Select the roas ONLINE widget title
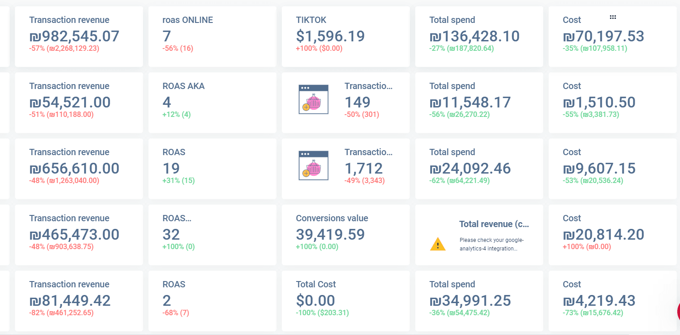This screenshot has height=335, width=680. tap(188, 20)
